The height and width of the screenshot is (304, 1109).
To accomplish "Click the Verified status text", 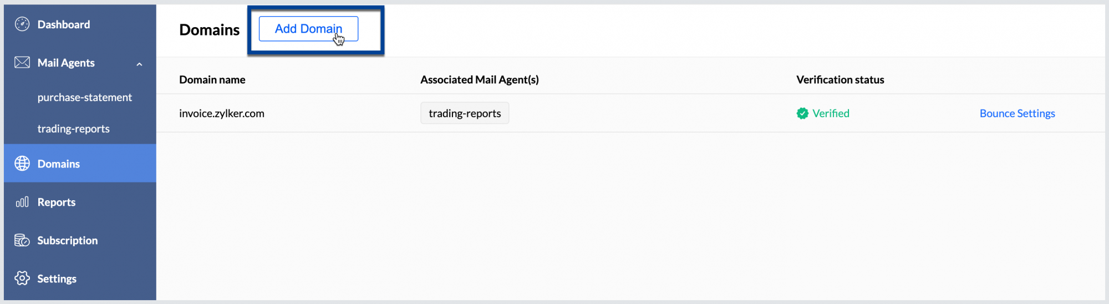I will pyautogui.click(x=831, y=114).
